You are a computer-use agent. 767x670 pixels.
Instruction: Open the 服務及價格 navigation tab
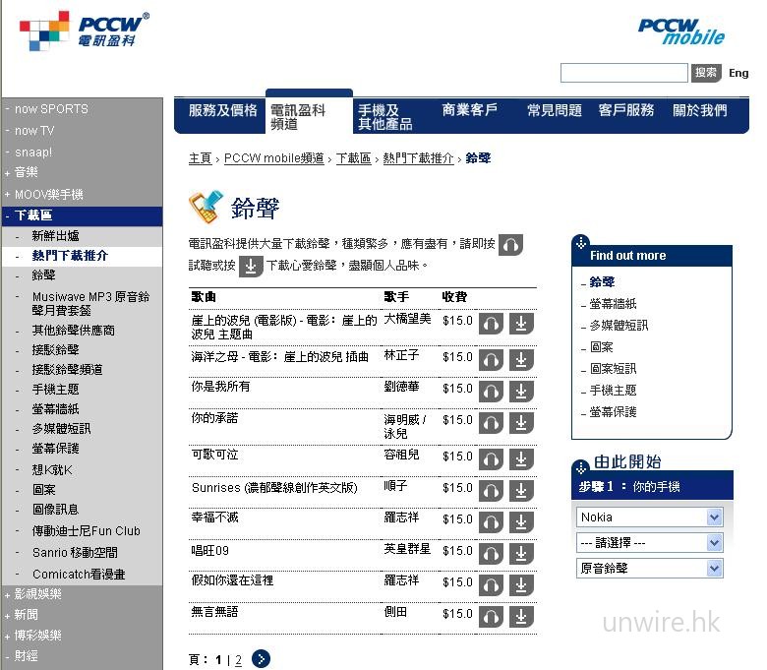click(x=222, y=110)
